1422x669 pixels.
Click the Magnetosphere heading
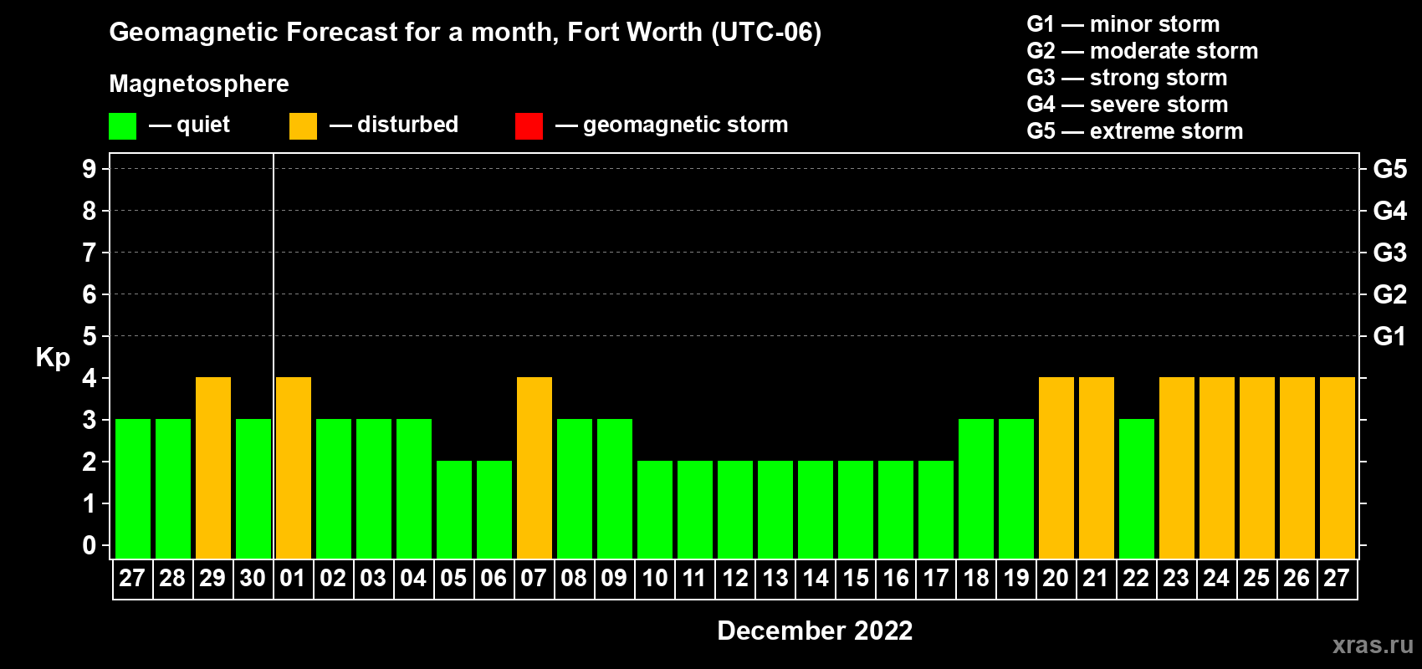199,84
